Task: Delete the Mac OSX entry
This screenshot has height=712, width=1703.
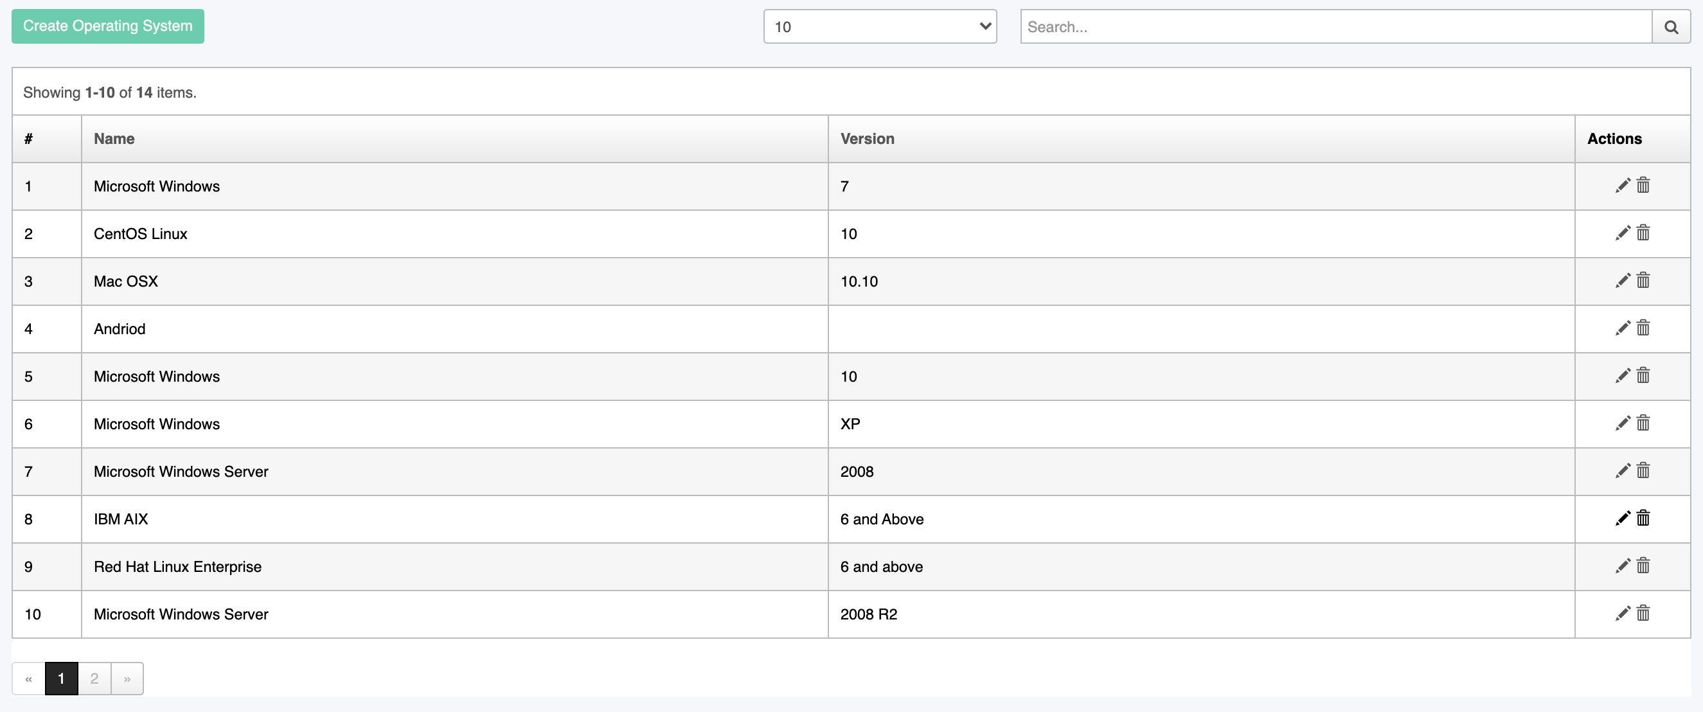Action: (1643, 281)
